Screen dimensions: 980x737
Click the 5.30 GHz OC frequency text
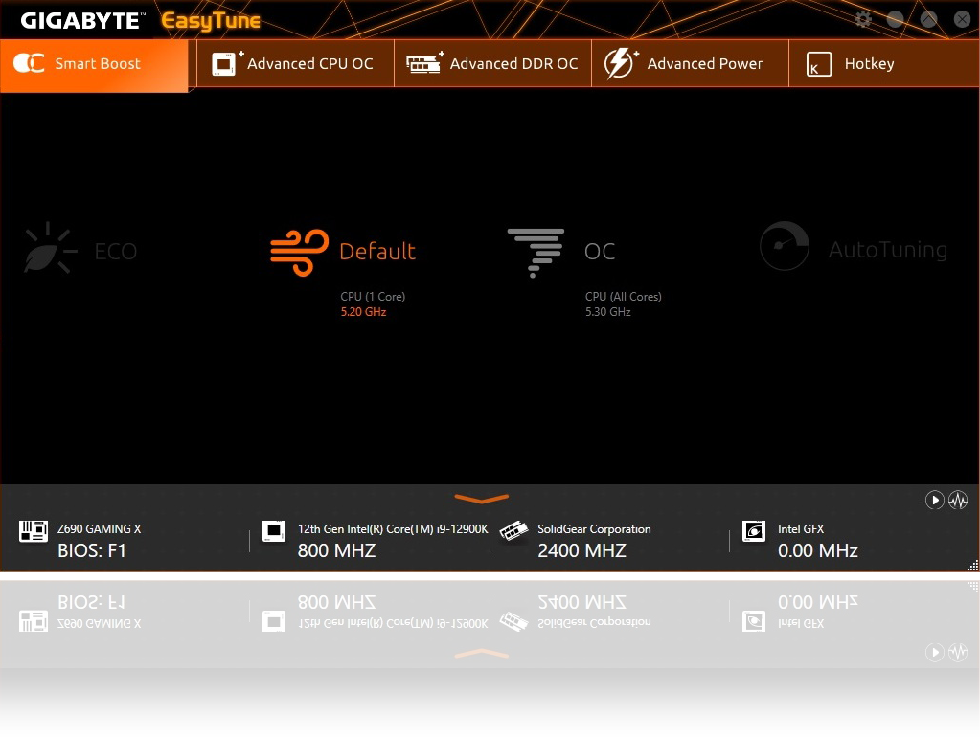point(608,312)
